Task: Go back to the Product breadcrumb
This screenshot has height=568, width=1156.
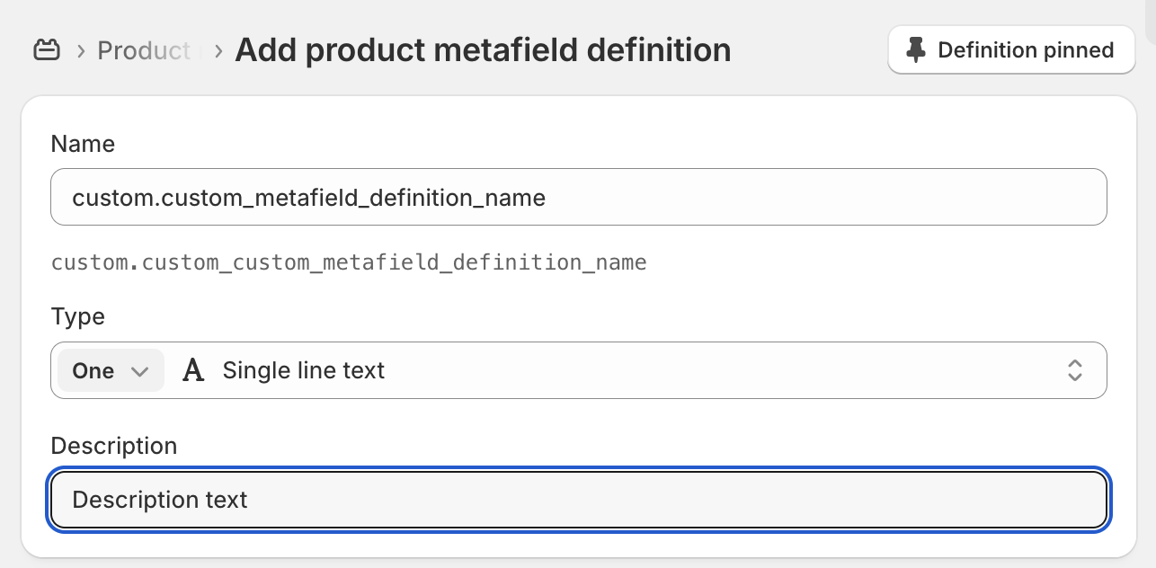Action: [x=144, y=51]
